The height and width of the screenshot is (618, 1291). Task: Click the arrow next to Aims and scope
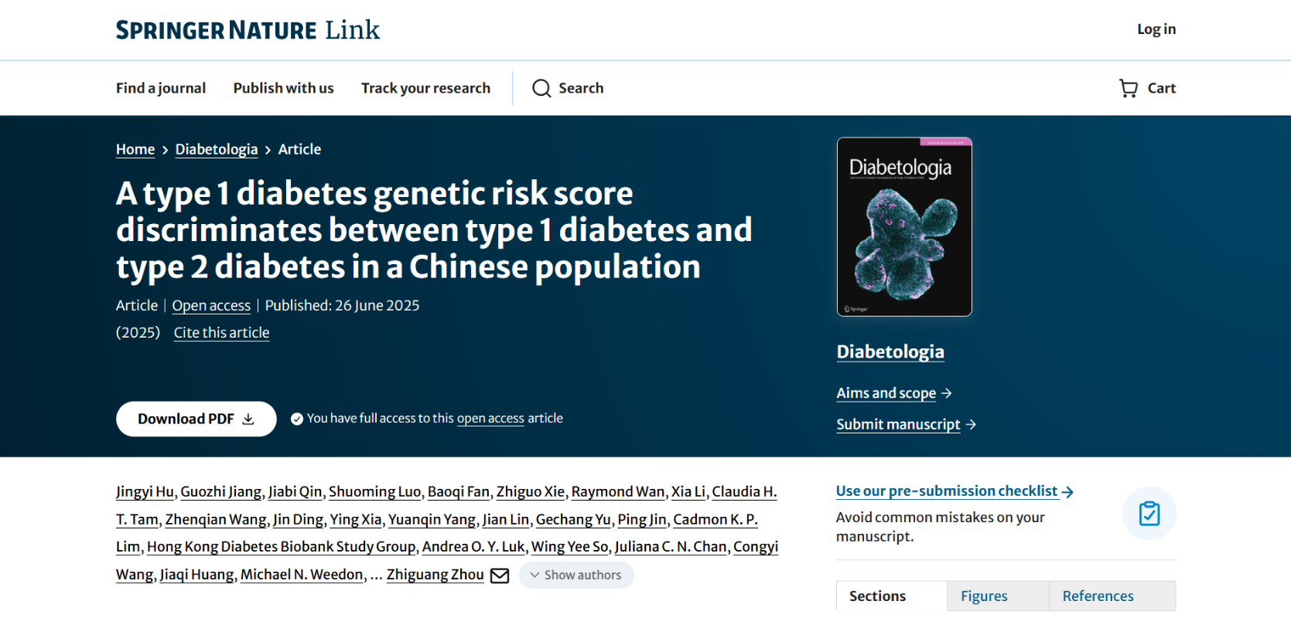coord(947,393)
